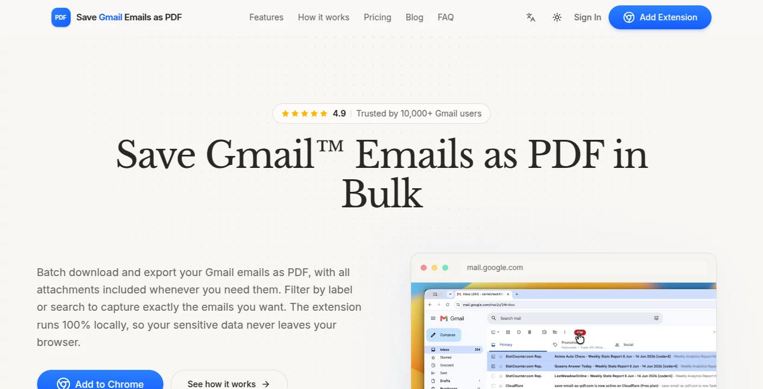Click See how it works button
Screen dimensions: 763x389
pyautogui.click(x=229, y=383)
